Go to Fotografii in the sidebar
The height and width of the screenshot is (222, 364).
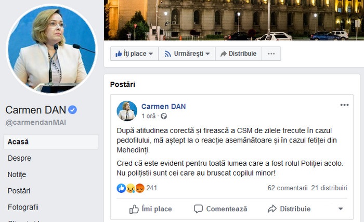click(x=23, y=207)
